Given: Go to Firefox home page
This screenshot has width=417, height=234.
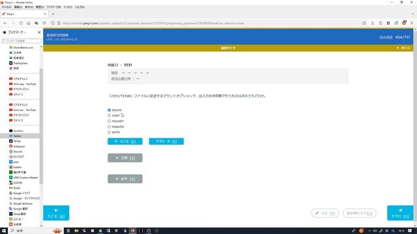Looking at the screenshot, I should pyautogui.click(x=29, y=23).
